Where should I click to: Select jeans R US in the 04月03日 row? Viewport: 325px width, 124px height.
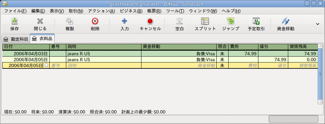coord(104,54)
